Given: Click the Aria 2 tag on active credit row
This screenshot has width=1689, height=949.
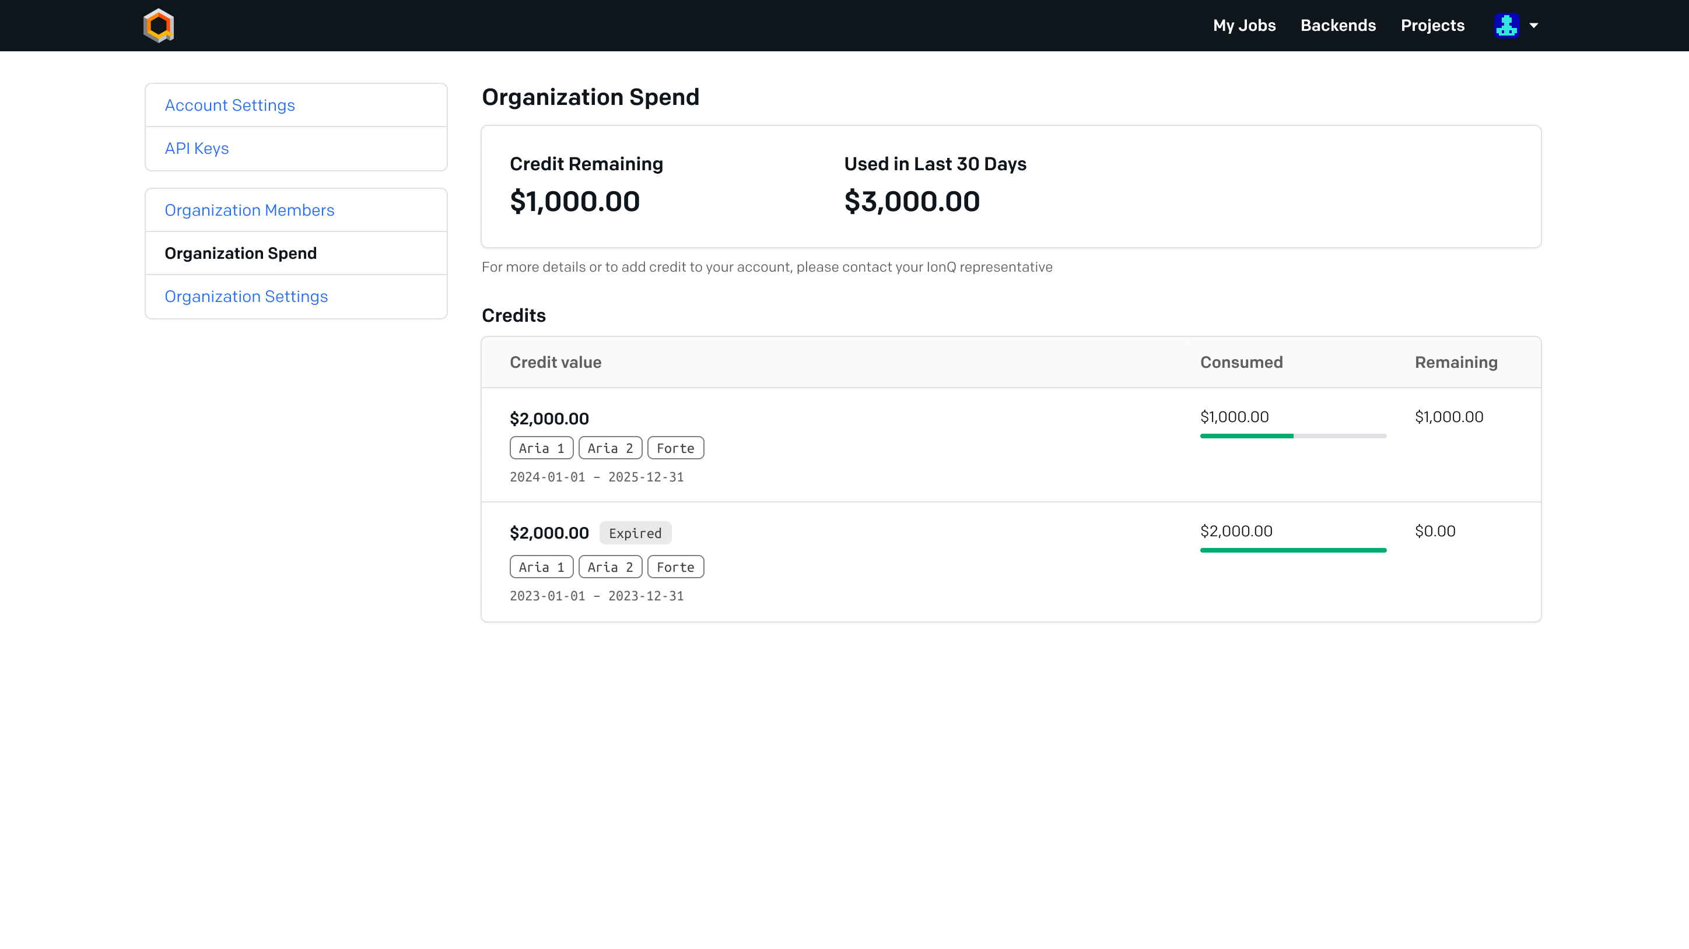Looking at the screenshot, I should click(611, 448).
